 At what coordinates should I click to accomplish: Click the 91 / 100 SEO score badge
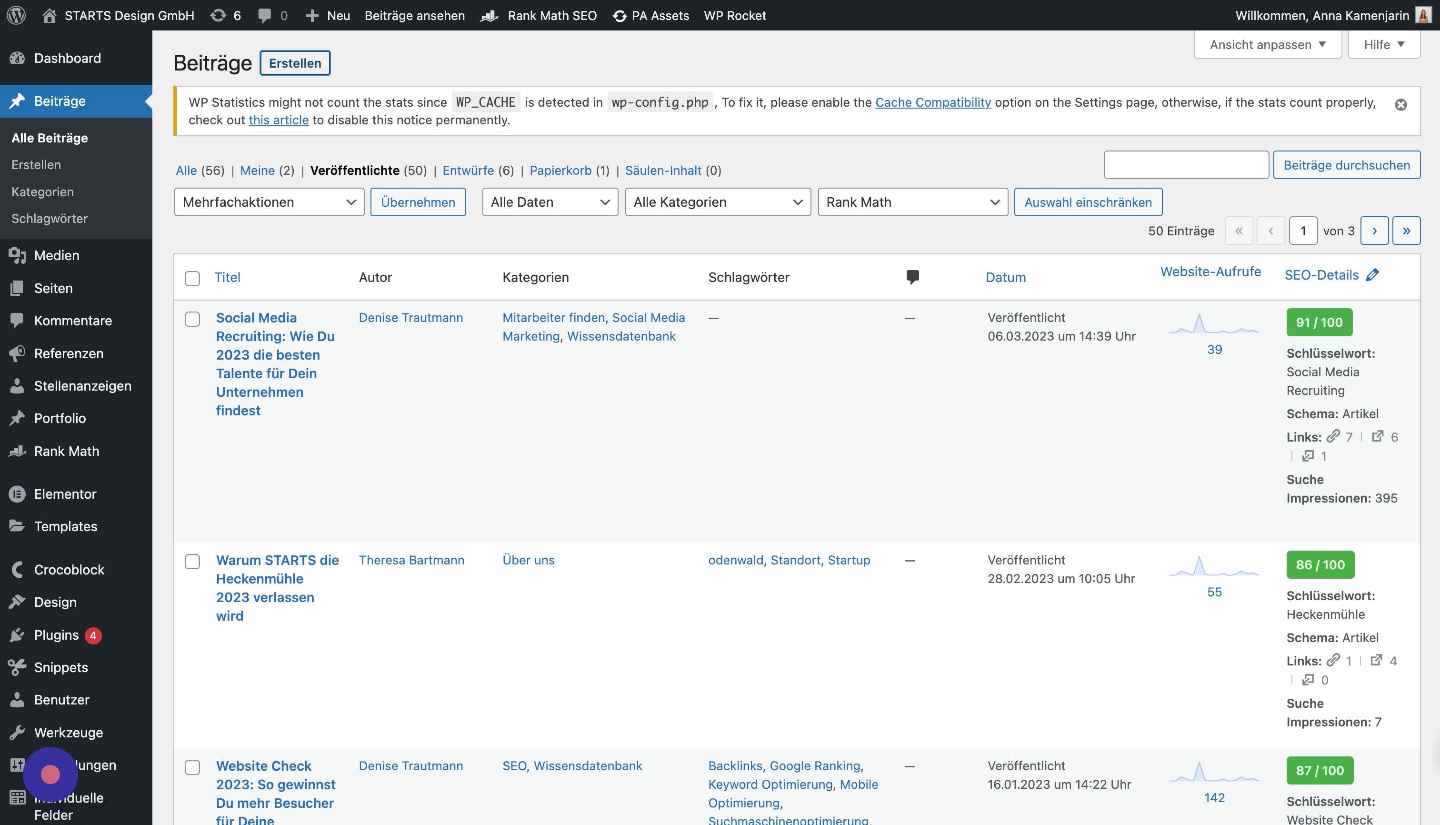1320,322
